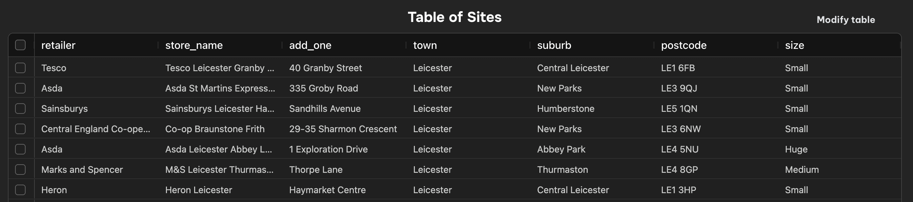This screenshot has height=202, width=913.
Task: Tick the Marks and Spencer row checkbox
Action: (20, 170)
